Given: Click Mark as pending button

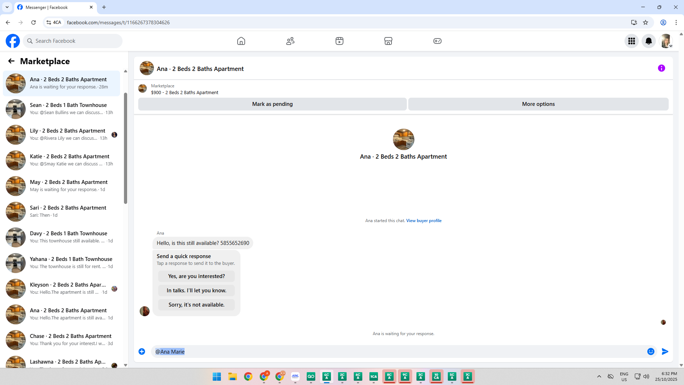Looking at the screenshot, I should tap(272, 104).
